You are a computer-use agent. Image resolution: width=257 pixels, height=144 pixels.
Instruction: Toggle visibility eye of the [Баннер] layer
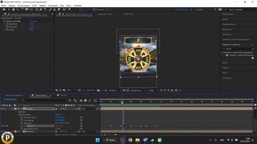pyautogui.click(x=2, y=132)
